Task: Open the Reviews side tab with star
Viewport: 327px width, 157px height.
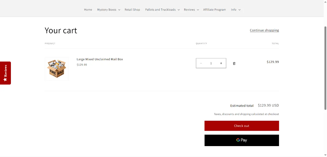Action: [x=5, y=73]
